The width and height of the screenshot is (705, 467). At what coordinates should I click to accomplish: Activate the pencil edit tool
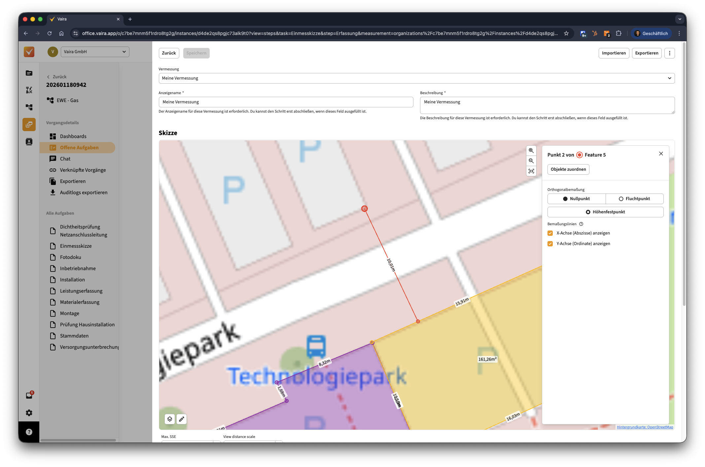tap(182, 419)
